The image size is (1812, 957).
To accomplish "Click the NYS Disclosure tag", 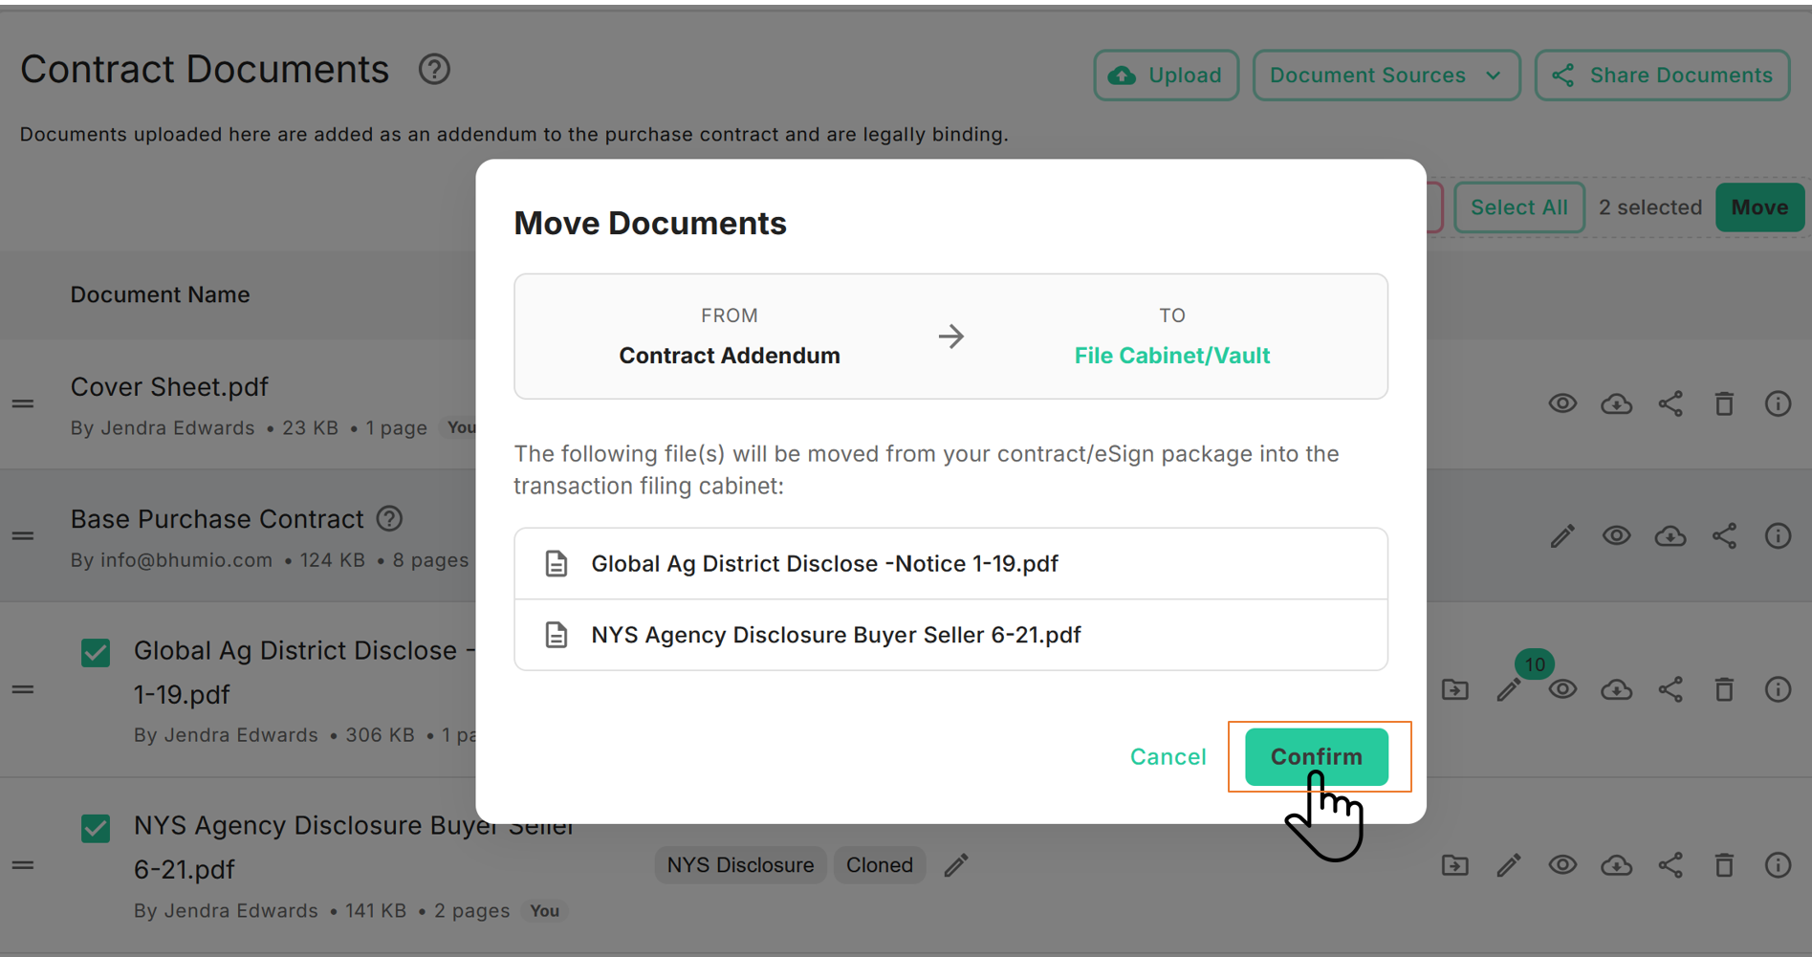I will [740, 865].
